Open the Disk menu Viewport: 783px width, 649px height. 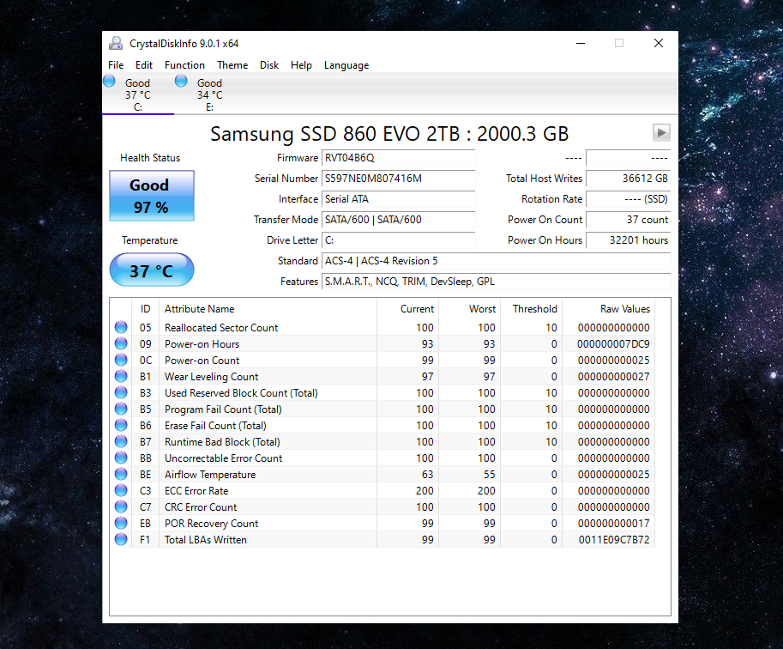point(269,65)
